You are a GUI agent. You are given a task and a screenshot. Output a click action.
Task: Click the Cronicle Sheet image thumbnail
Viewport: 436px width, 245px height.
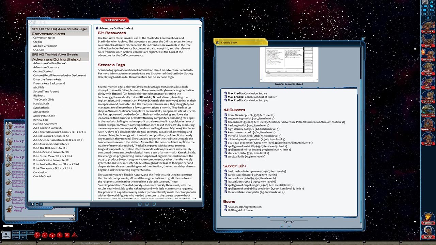pos(289,64)
